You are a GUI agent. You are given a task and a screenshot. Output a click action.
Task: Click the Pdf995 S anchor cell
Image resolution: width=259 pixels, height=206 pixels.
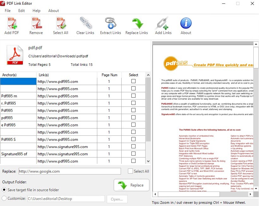[x=18, y=140]
